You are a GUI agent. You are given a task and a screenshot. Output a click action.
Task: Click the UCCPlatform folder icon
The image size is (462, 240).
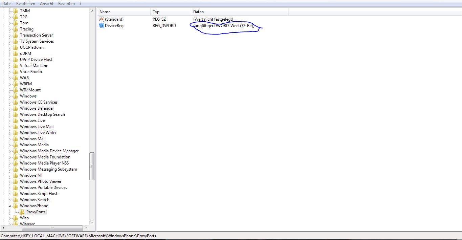(16, 47)
